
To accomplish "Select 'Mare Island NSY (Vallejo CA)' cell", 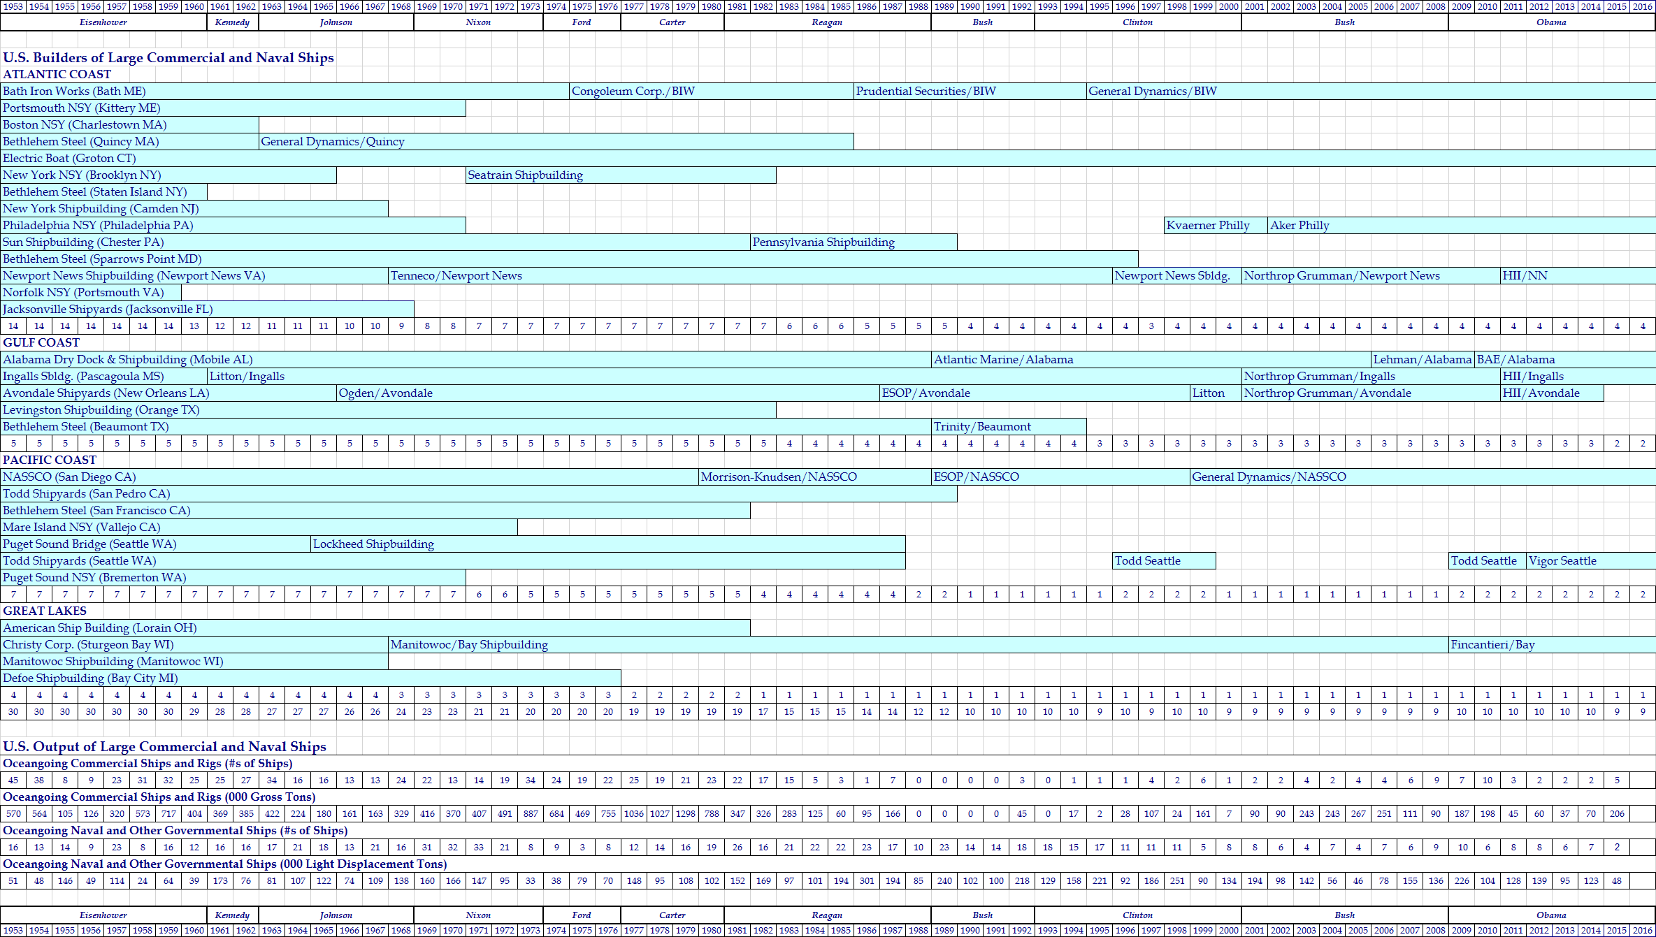I will pos(259,527).
